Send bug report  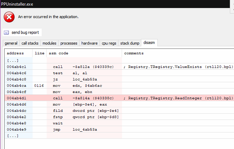click(x=22, y=32)
